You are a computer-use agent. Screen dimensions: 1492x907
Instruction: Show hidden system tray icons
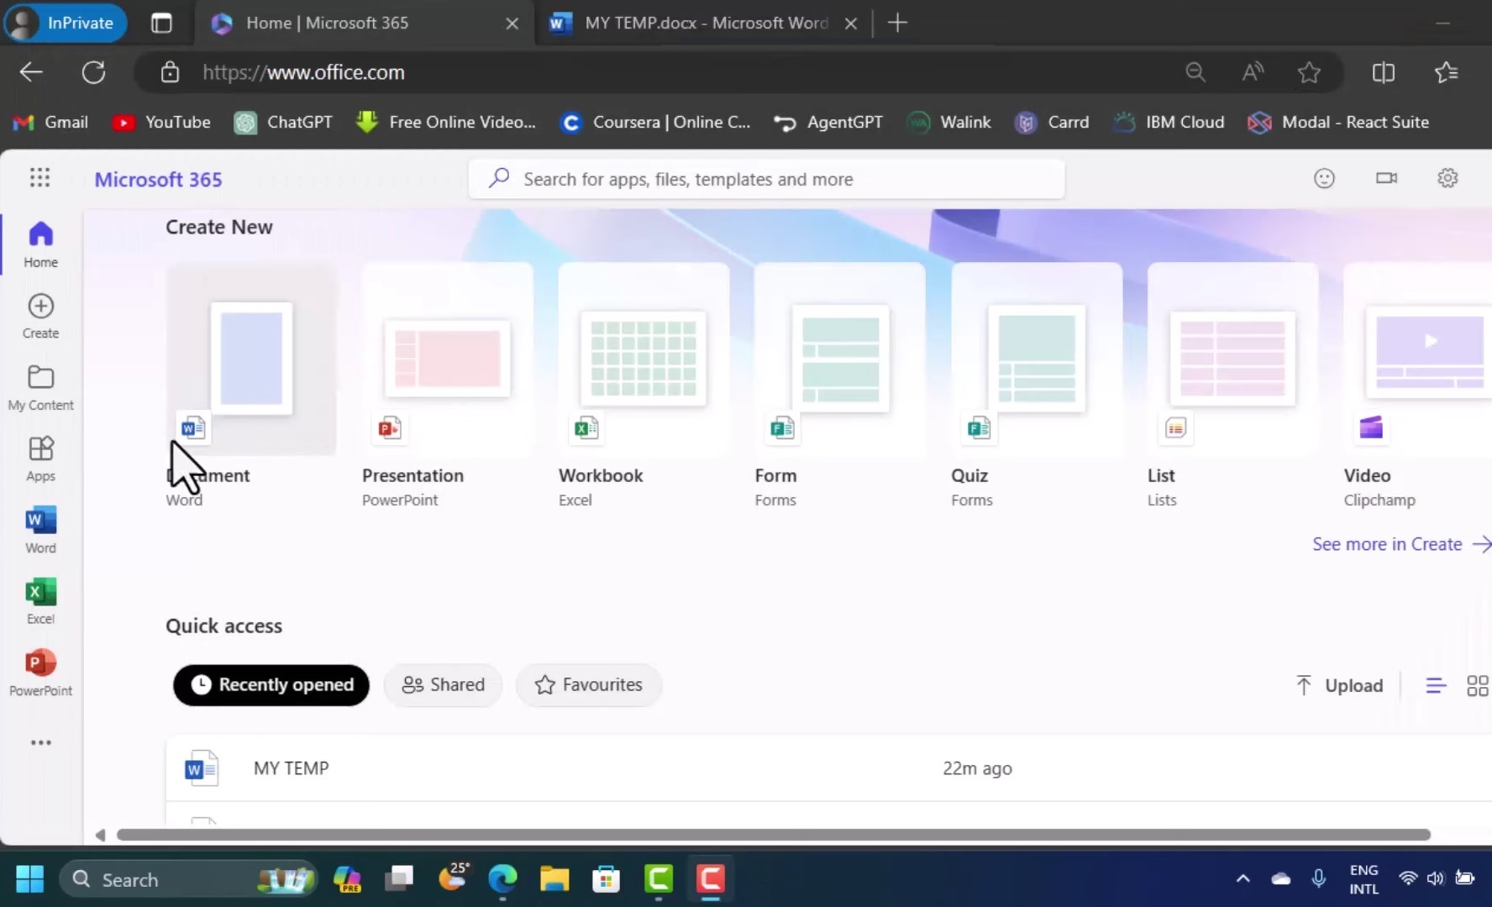[1242, 879]
